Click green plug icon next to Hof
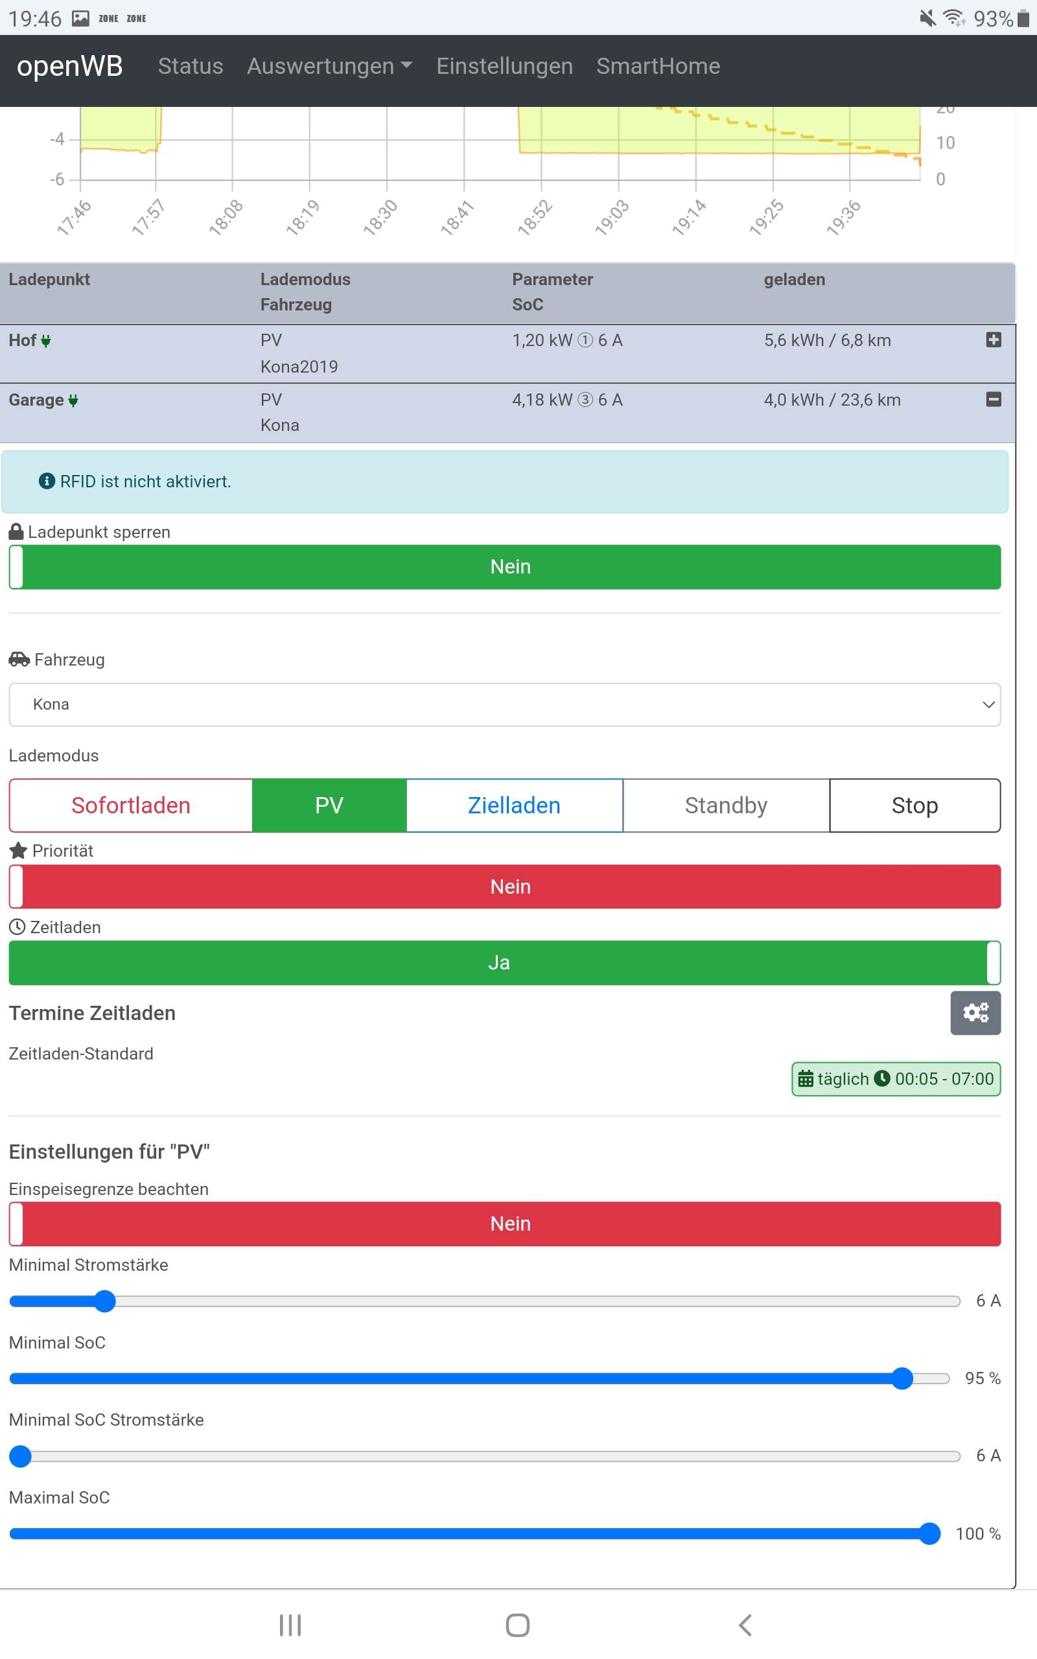 tap(46, 341)
